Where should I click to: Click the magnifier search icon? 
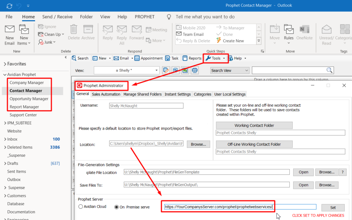[x=329, y=70]
